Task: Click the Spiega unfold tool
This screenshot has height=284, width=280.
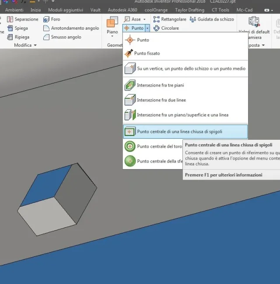Action: pyautogui.click(x=17, y=28)
